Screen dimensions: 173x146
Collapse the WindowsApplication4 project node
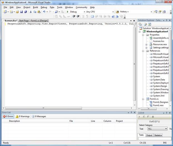[140, 32]
